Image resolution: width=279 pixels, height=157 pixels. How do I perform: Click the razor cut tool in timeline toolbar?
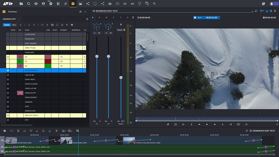24,131
